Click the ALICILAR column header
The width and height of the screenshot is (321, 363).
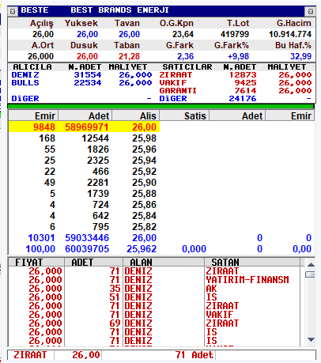[x=32, y=67]
